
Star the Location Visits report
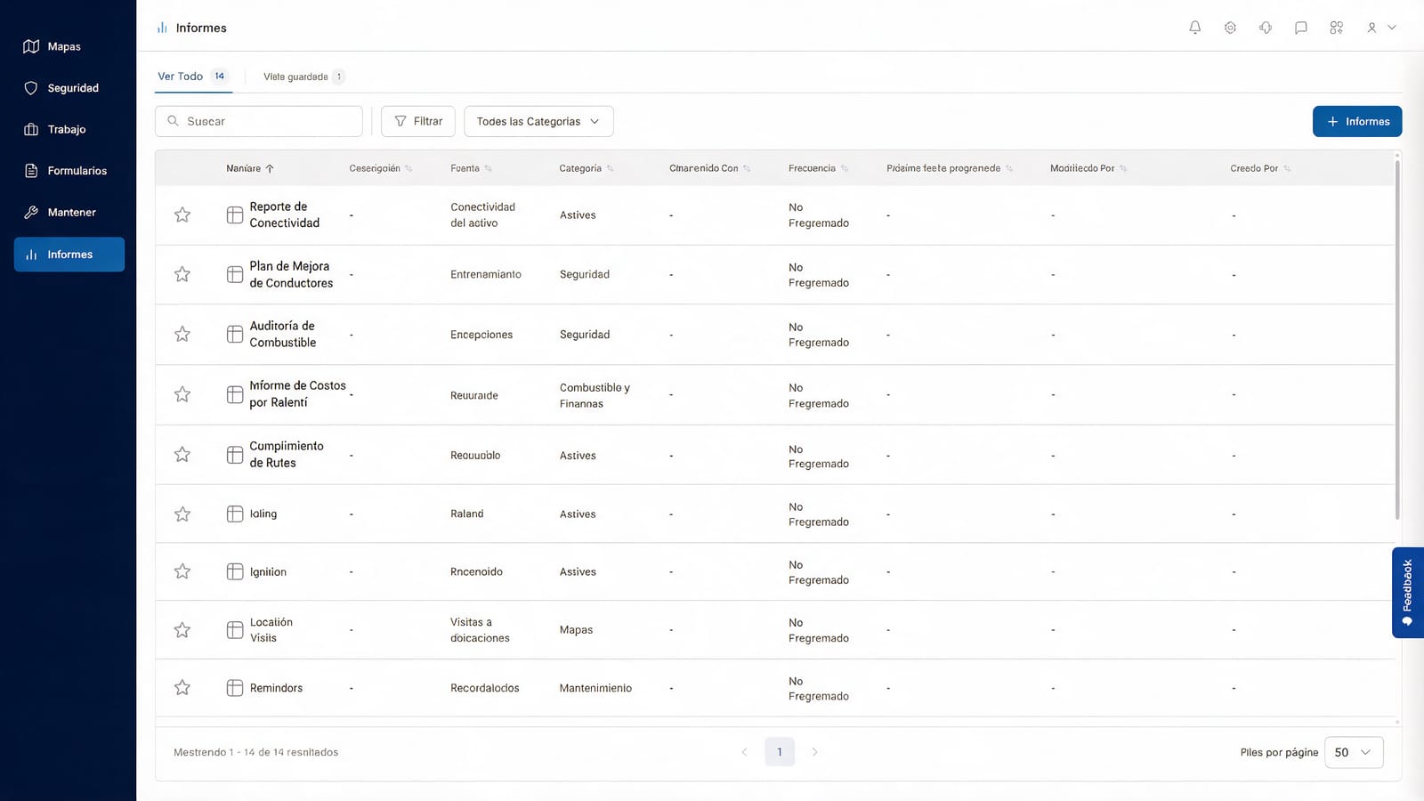[x=182, y=629]
